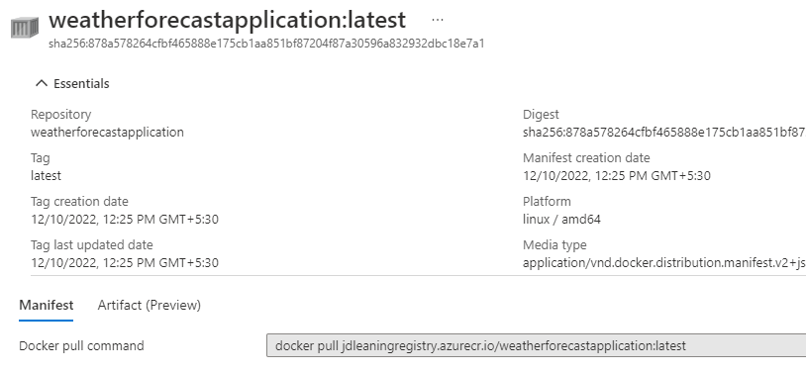Viewport: 806px width, 372px height.
Task: Click the Digest value in Essentials
Action: pyautogui.click(x=664, y=132)
